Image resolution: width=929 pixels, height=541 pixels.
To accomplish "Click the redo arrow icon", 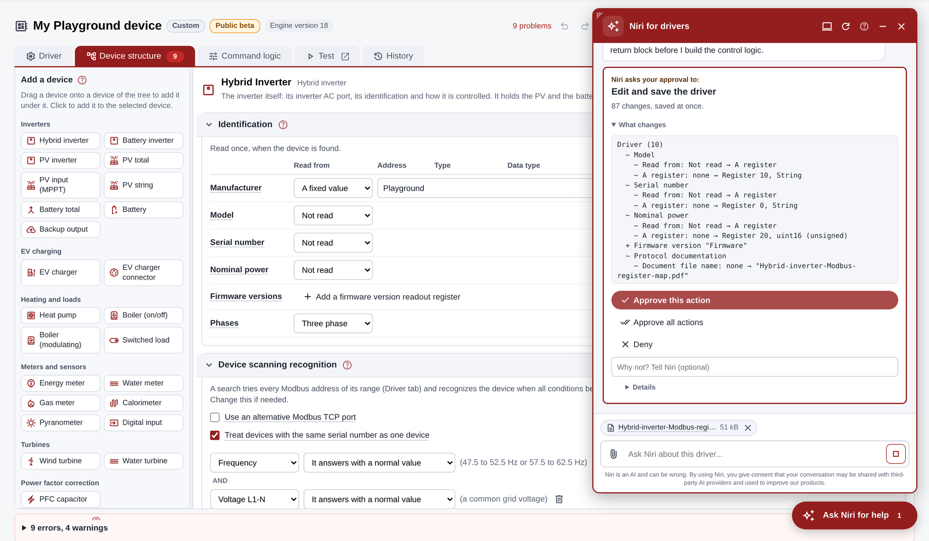I will 585,26.
